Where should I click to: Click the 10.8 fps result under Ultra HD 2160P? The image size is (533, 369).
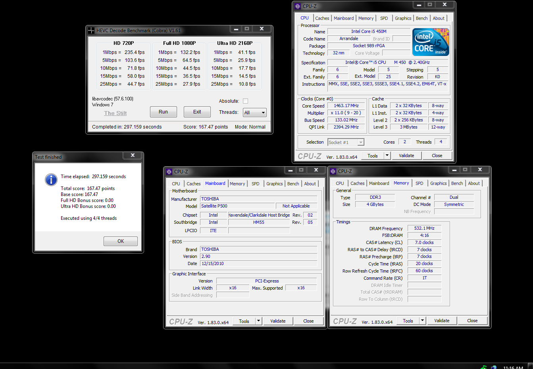pyautogui.click(x=247, y=84)
